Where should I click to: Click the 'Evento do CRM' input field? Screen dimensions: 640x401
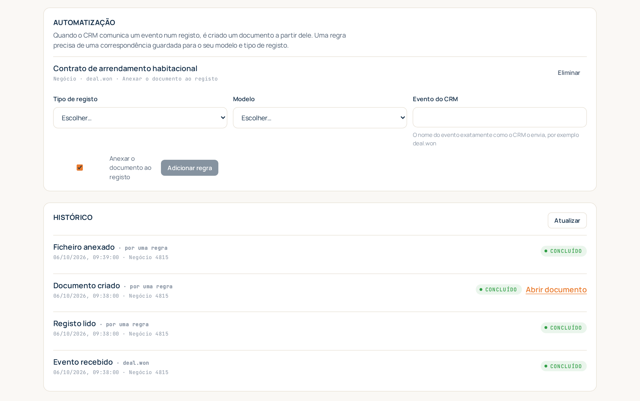pyautogui.click(x=500, y=117)
